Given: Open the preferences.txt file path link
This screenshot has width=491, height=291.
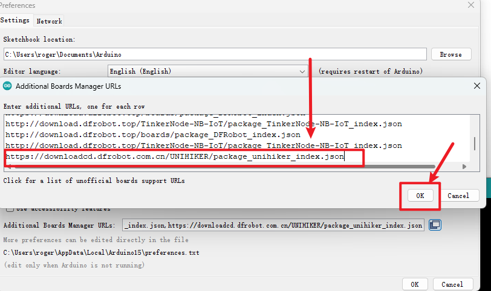Looking at the screenshot, I should coord(101,252).
